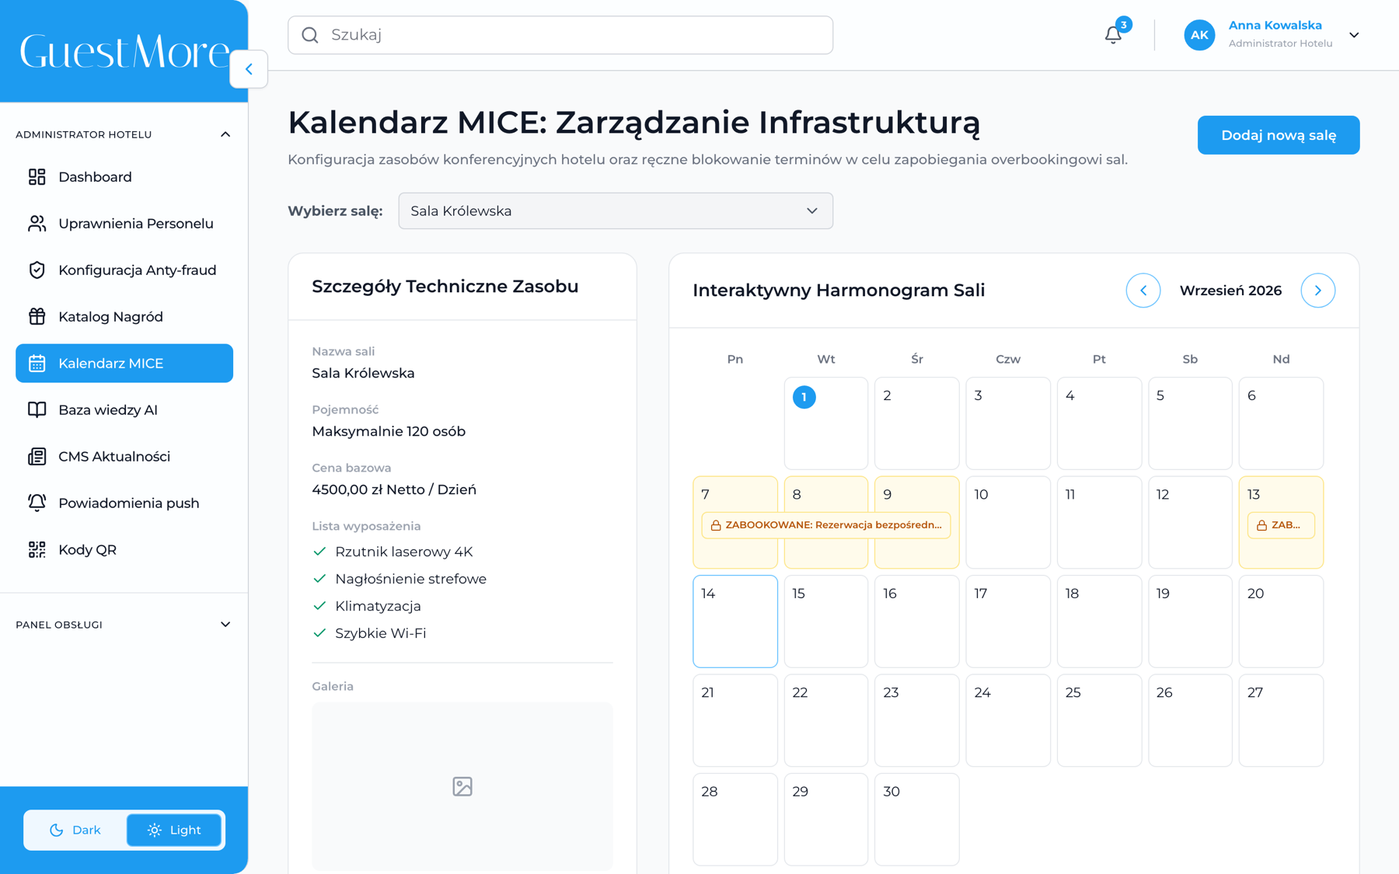The width and height of the screenshot is (1399, 874).
Task: Select September 10 calendar day
Action: click(1008, 522)
